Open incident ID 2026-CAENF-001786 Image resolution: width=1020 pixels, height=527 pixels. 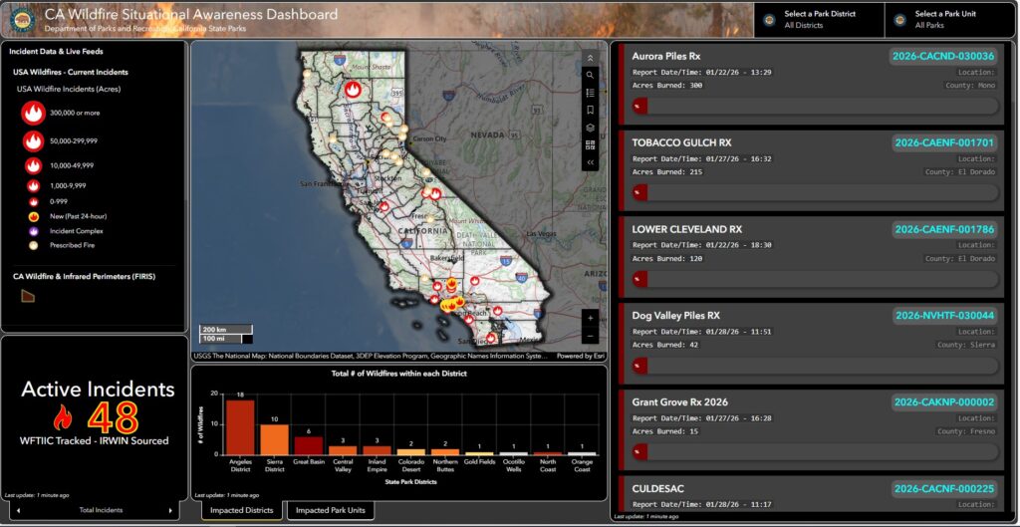[944, 230]
